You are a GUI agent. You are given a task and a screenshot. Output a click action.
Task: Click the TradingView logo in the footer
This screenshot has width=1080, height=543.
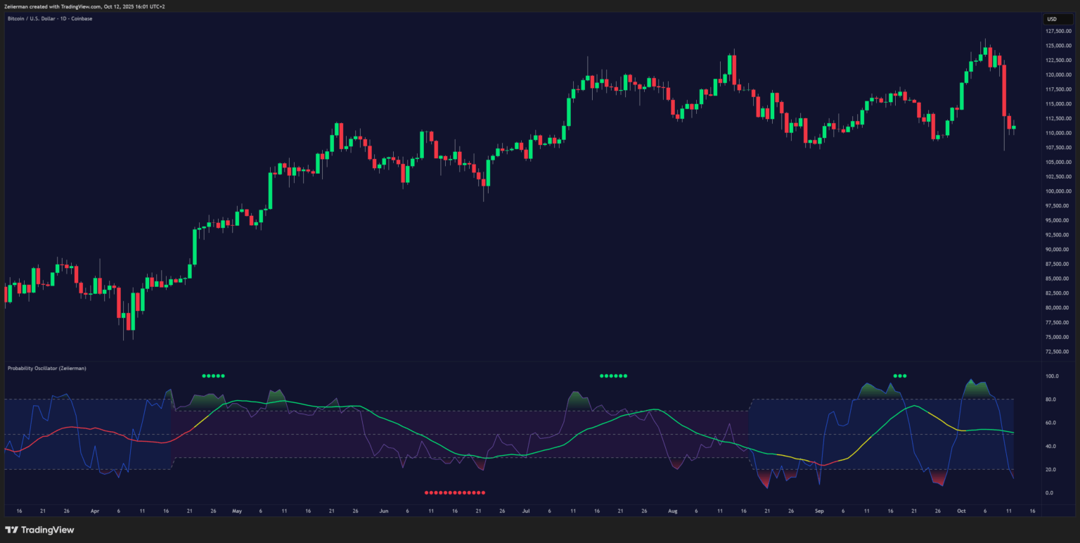click(39, 530)
